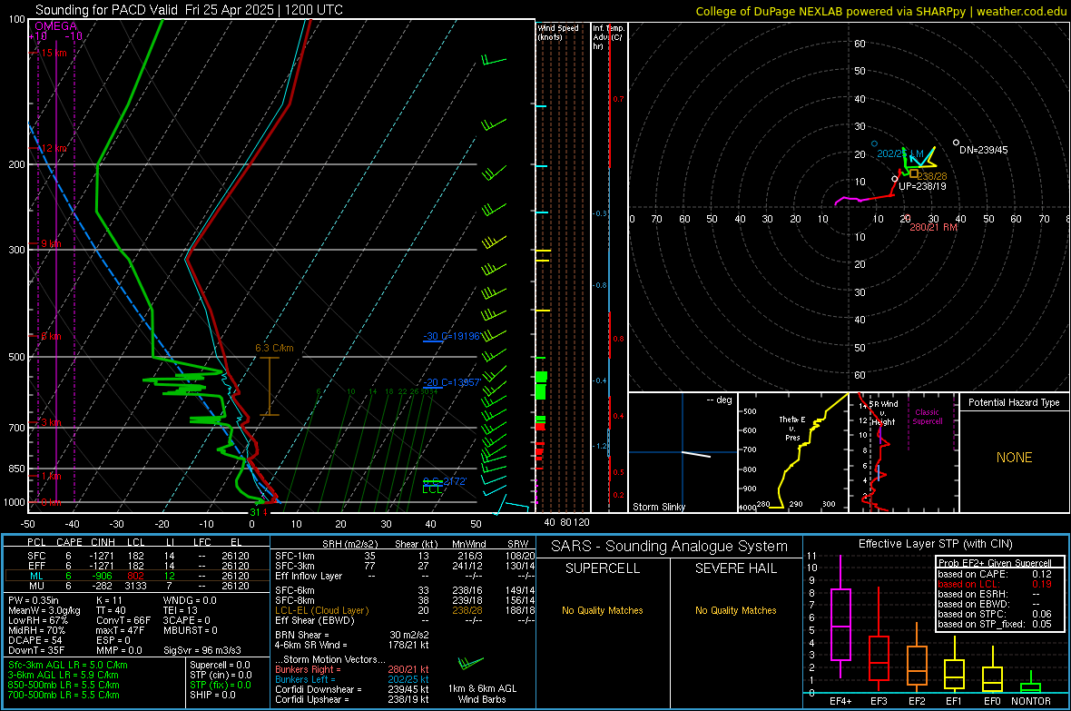Click the green LCL label on skew-T

click(x=432, y=489)
